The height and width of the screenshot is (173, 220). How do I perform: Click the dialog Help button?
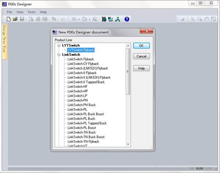click(x=142, y=68)
